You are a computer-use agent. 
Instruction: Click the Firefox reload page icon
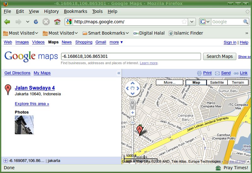click(36, 22)
